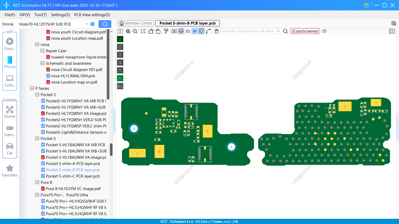Collapse the Pocket 2 folder
Image resolution: width=399 pixels, height=224 pixels.
[37, 95]
